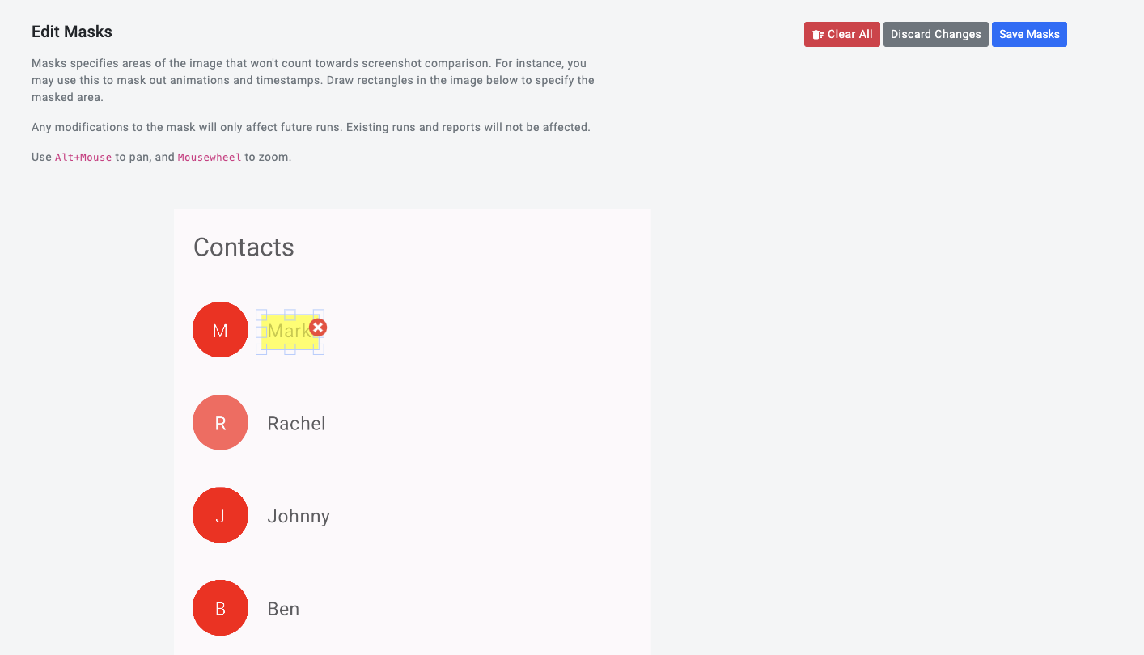Select the Rachel contact name
The image size is (1144, 655).
point(296,424)
